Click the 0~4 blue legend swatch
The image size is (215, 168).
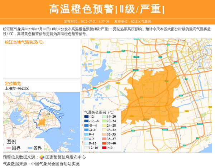point(86,134)
